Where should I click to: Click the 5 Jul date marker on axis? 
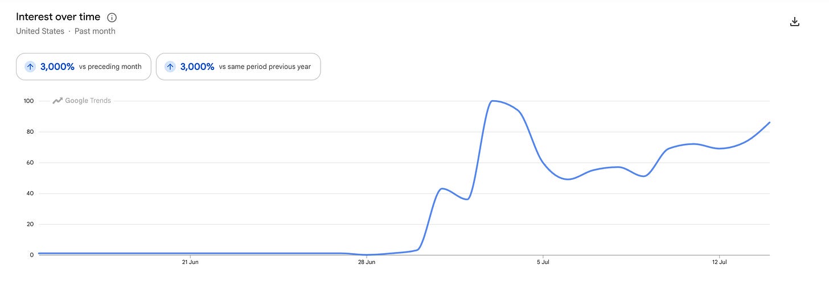543,263
